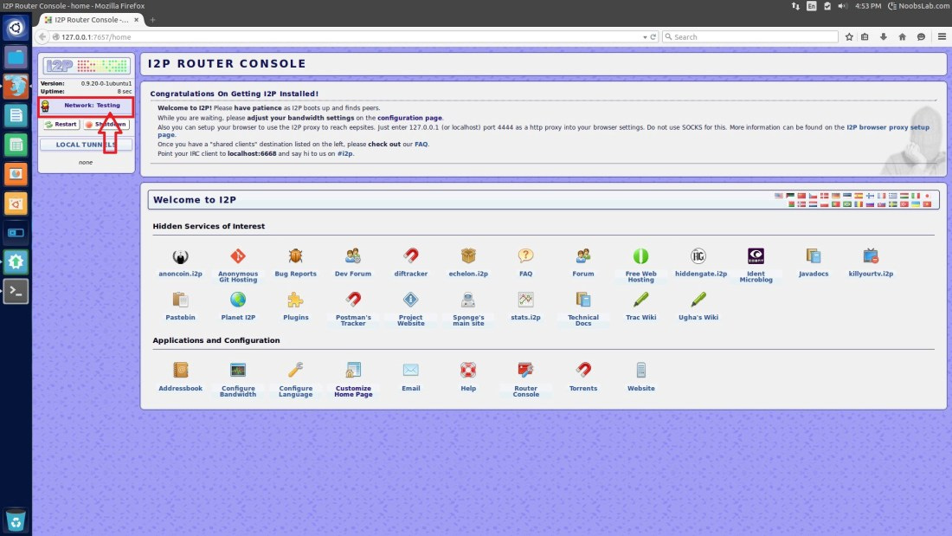Open the Trac Wiki pencil icon
The image size is (952, 536).
(x=640, y=300)
